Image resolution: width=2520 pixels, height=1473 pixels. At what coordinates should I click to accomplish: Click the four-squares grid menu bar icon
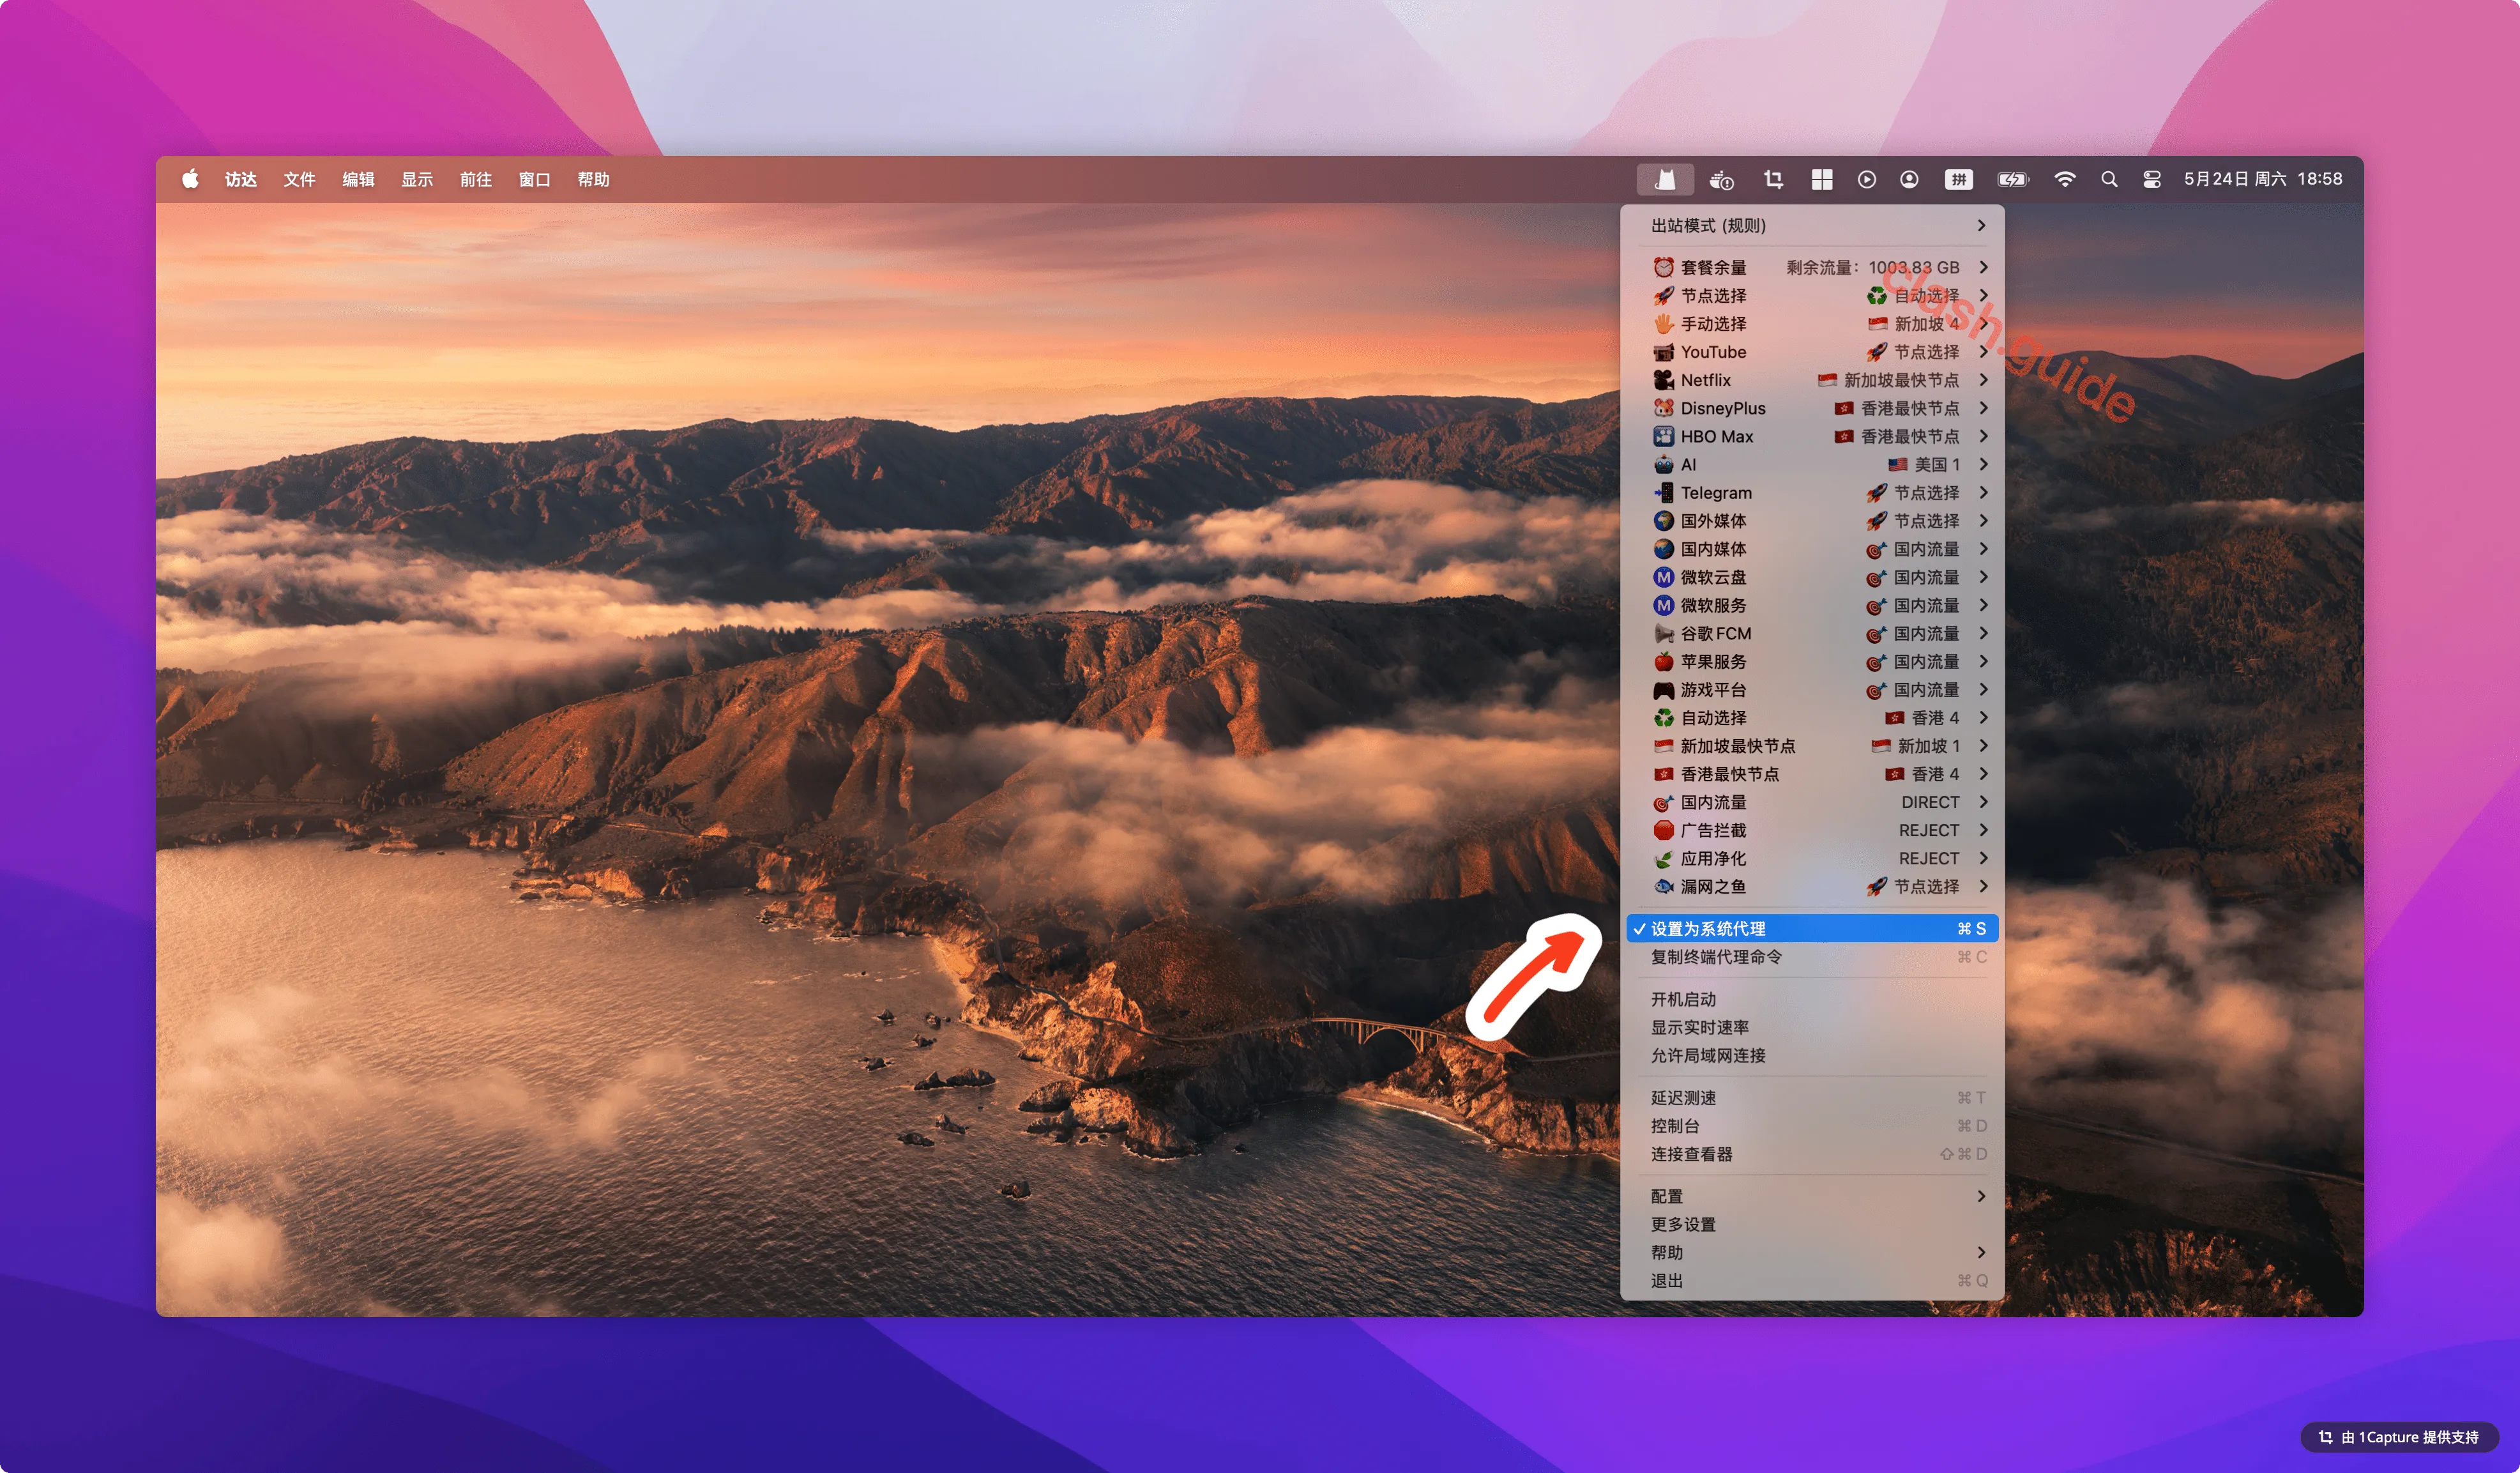pos(1822,179)
